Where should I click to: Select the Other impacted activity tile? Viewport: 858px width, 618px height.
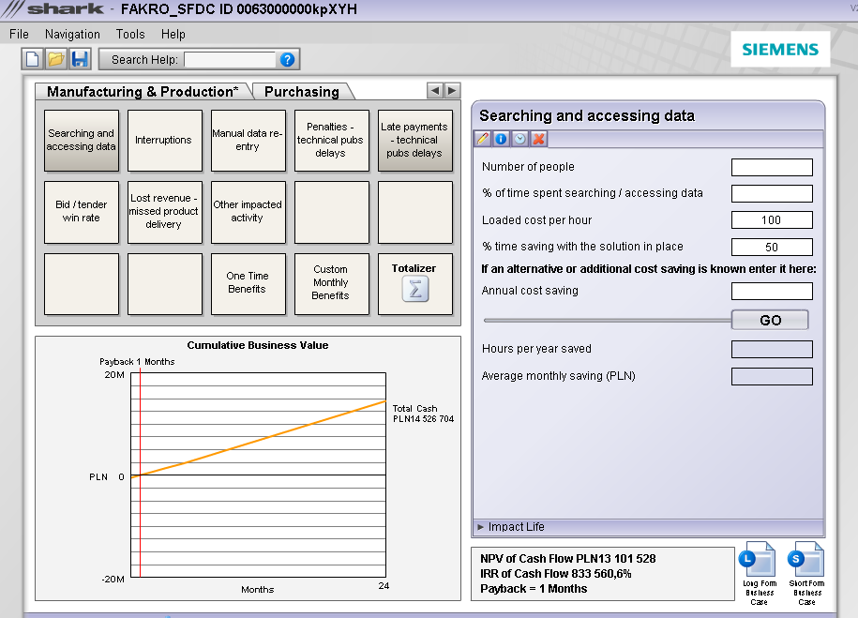point(248,212)
